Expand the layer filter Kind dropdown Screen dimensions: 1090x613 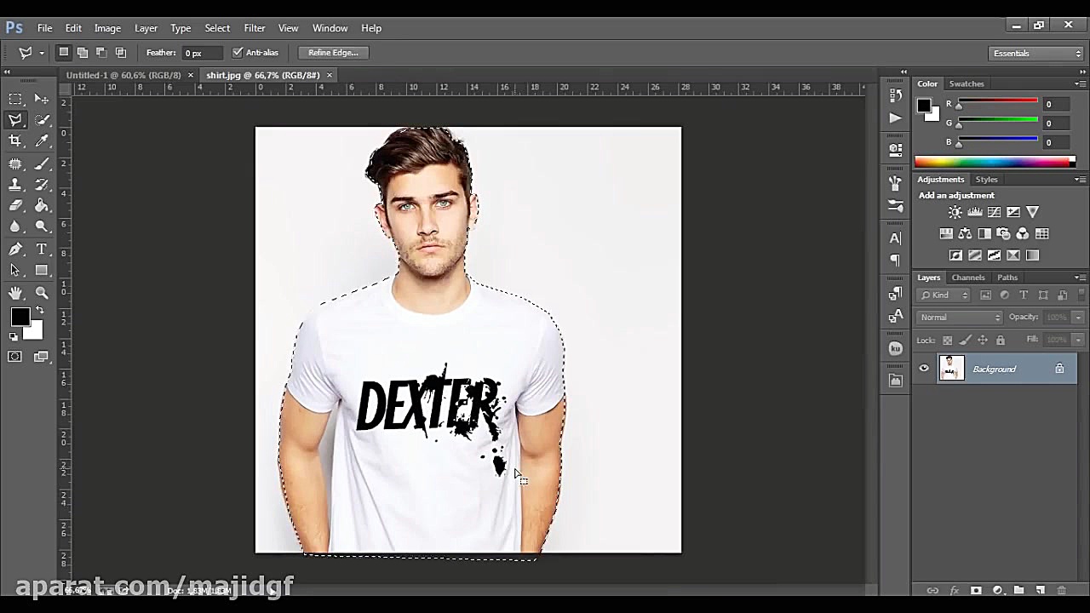click(944, 295)
